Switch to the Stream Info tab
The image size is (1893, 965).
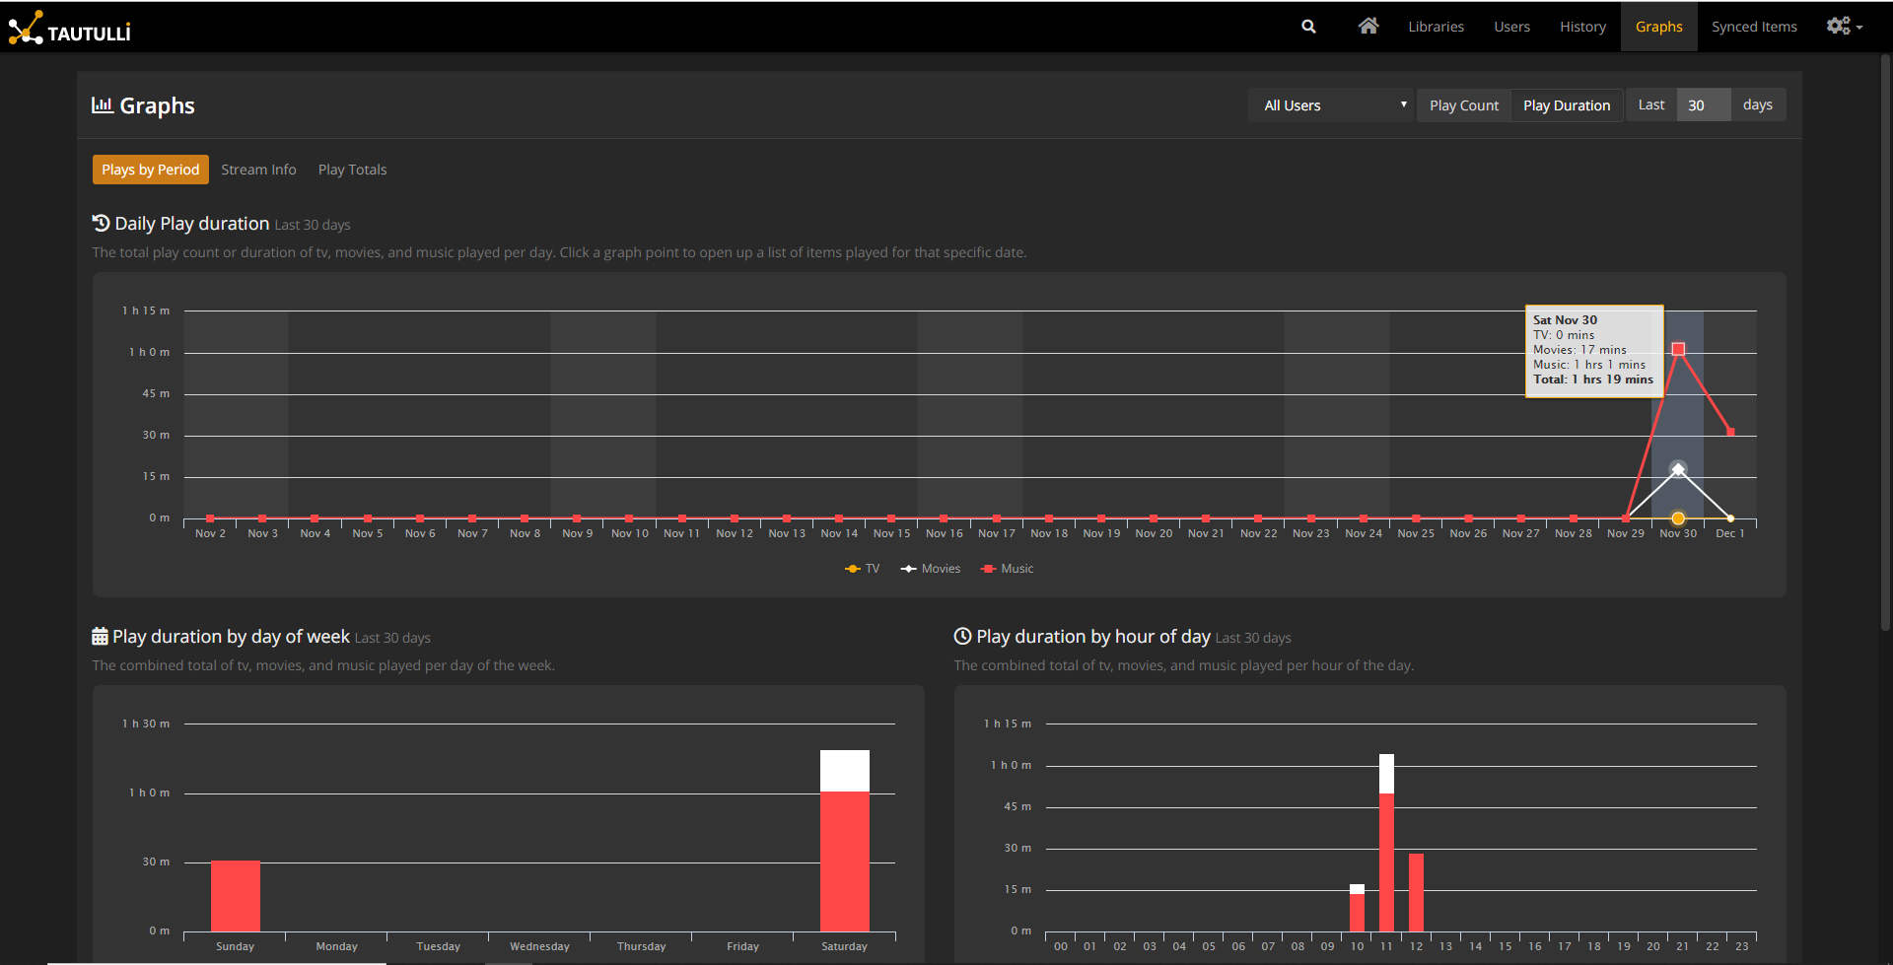click(x=258, y=170)
